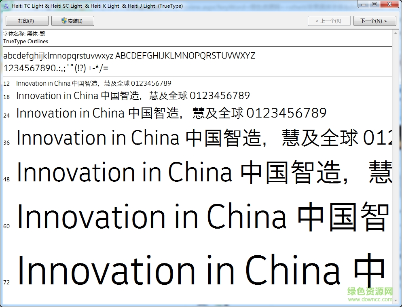
Task: Maximize the font viewer window
Action: click(x=374, y=4)
